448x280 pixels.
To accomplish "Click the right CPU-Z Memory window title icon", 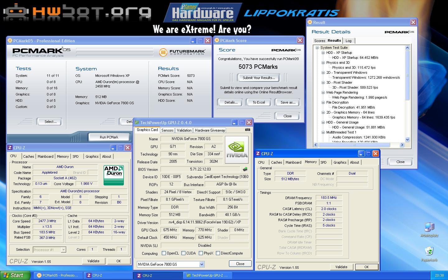I will (x=258, y=154).
